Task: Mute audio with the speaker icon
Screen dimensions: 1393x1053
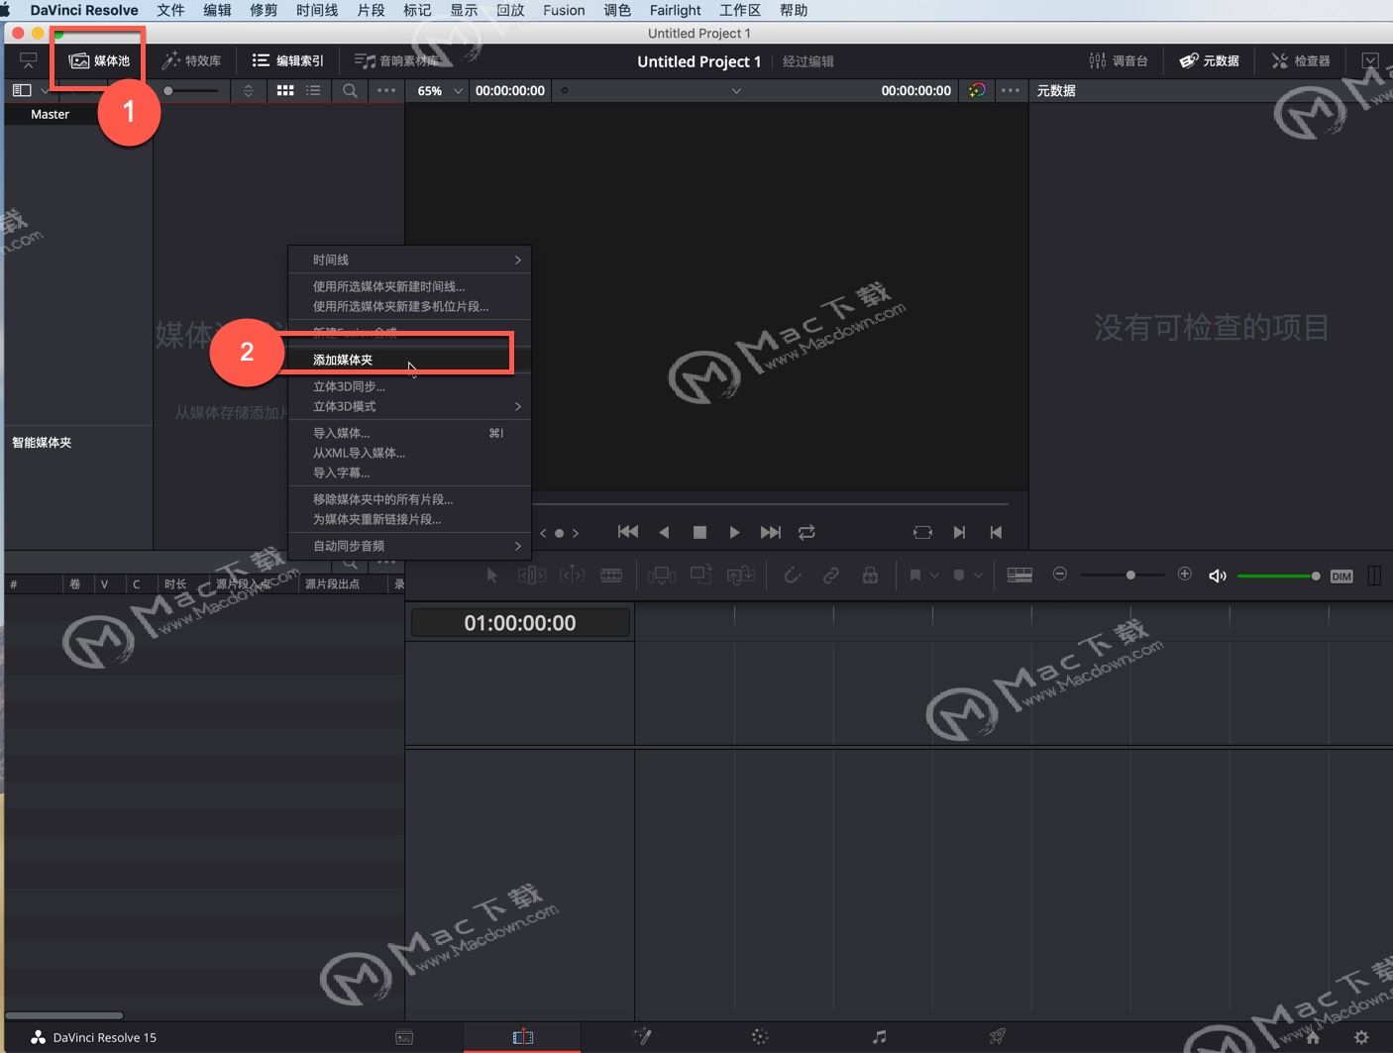Action: [x=1218, y=576]
